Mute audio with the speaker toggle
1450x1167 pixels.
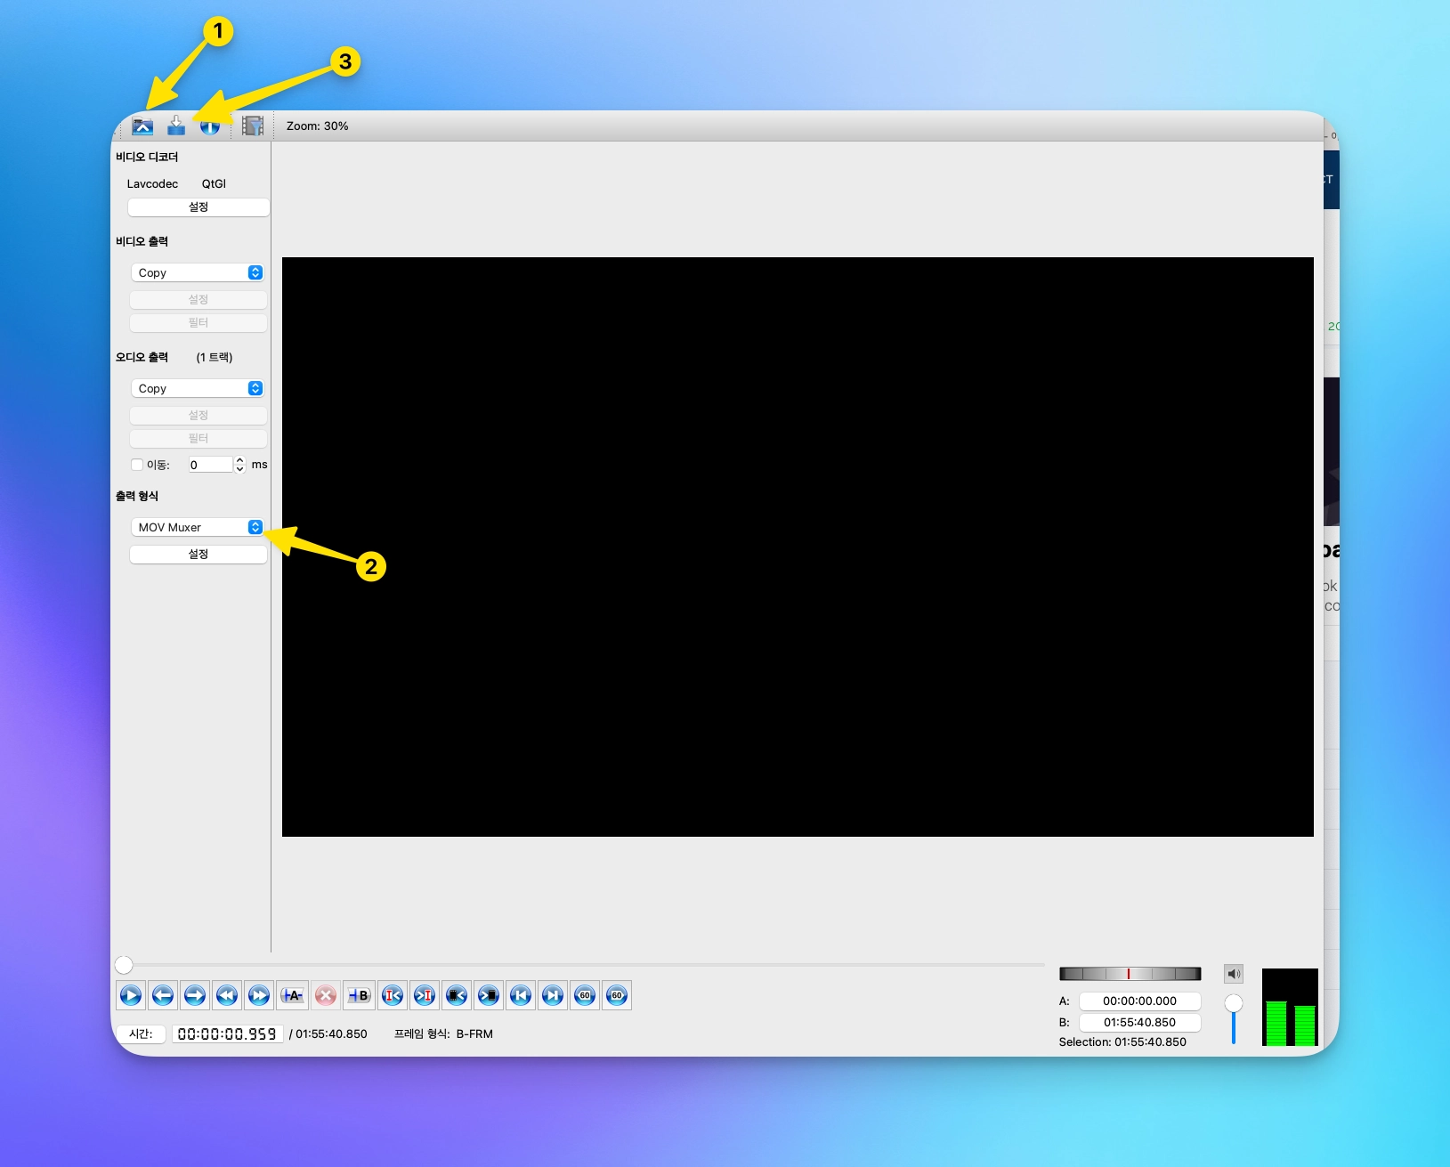point(1234,974)
